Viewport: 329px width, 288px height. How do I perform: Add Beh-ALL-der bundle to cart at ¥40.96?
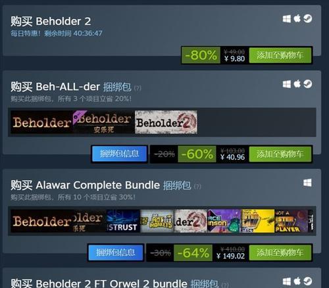tap(280, 154)
